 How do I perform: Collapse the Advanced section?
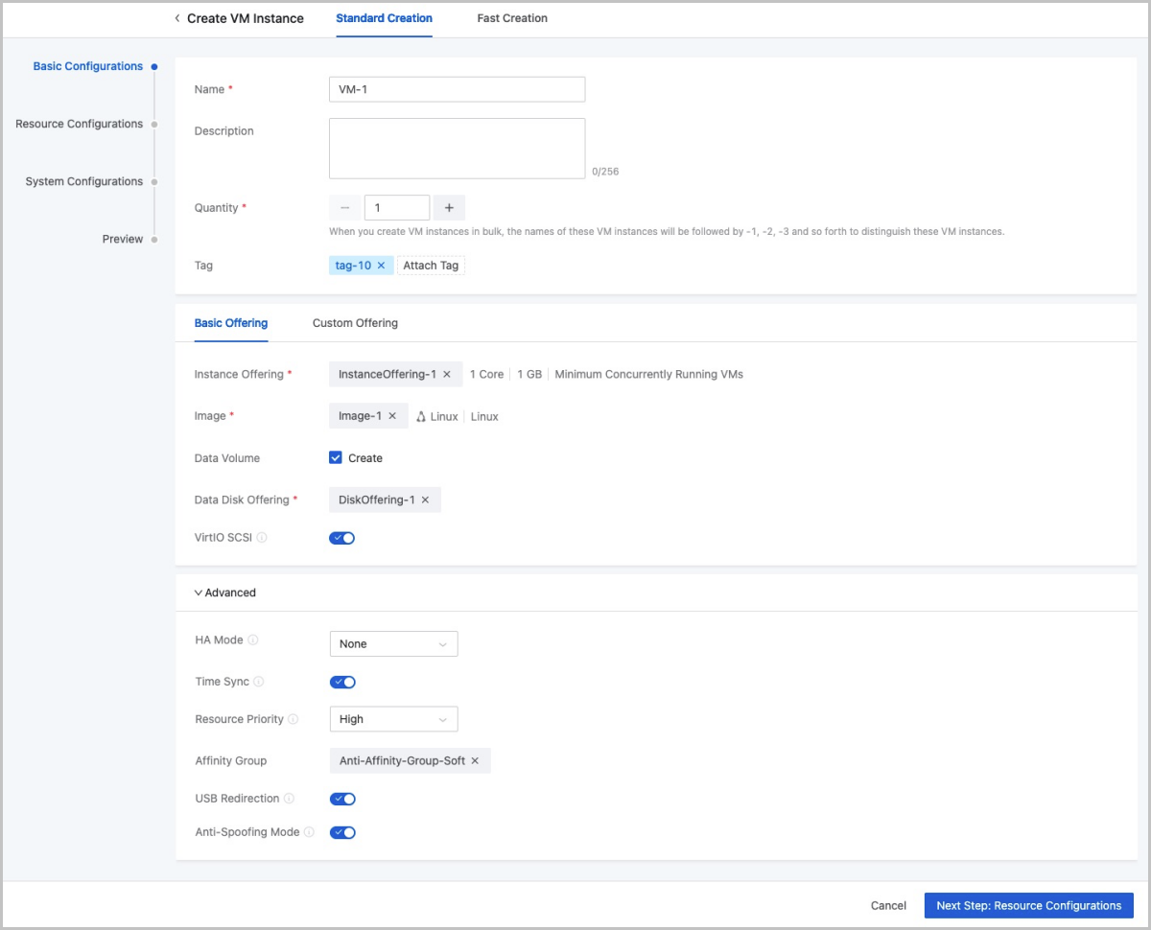(x=225, y=593)
